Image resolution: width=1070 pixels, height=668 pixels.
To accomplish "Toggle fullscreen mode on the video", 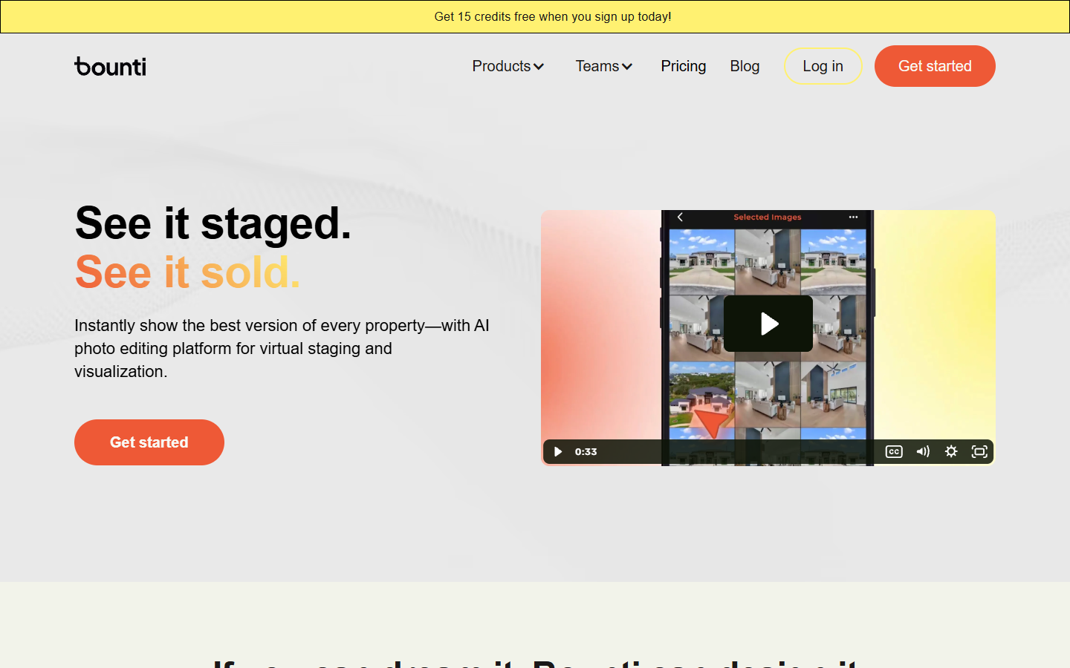I will click(x=979, y=451).
